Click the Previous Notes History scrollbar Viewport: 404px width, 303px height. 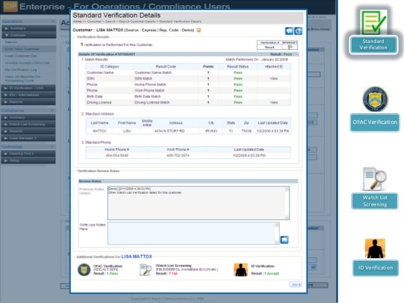pos(287,203)
